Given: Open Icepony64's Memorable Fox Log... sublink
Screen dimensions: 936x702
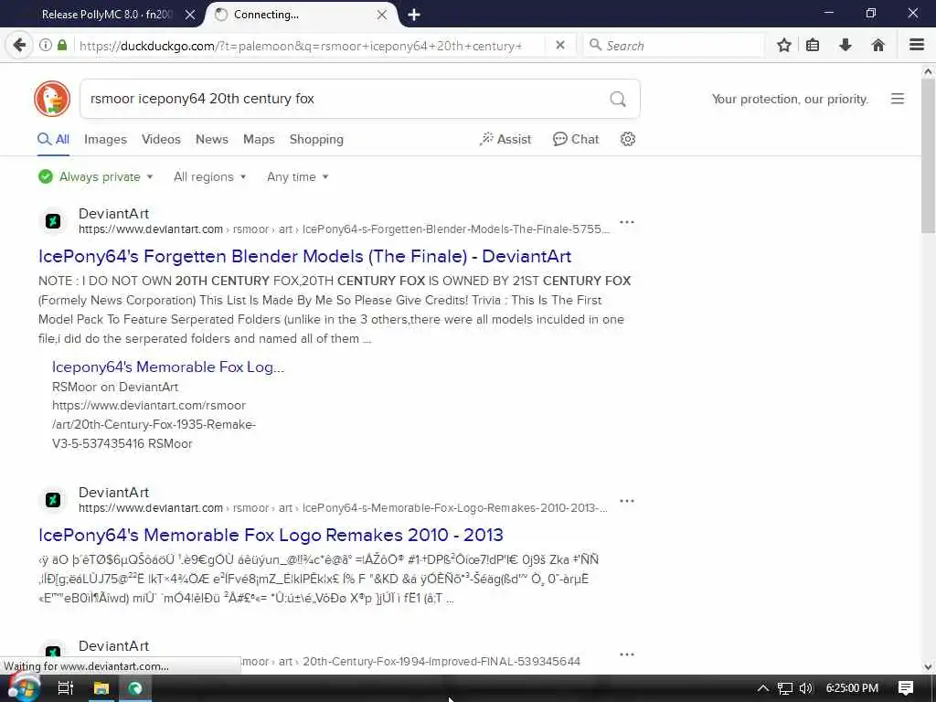Looking at the screenshot, I should click(x=168, y=367).
